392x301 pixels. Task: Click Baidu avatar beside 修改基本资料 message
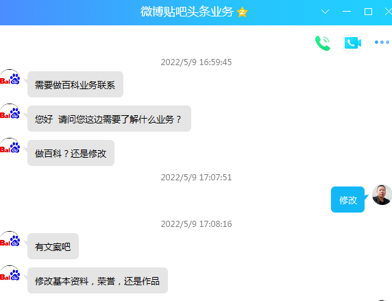coord(10,275)
